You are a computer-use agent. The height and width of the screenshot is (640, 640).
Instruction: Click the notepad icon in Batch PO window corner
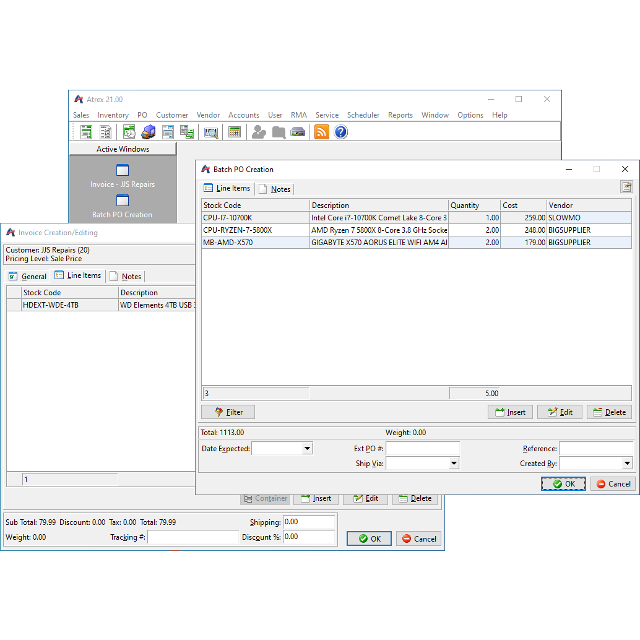pyautogui.click(x=626, y=187)
